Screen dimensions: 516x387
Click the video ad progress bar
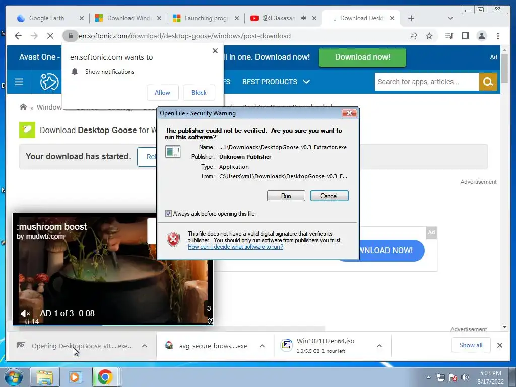click(113, 325)
